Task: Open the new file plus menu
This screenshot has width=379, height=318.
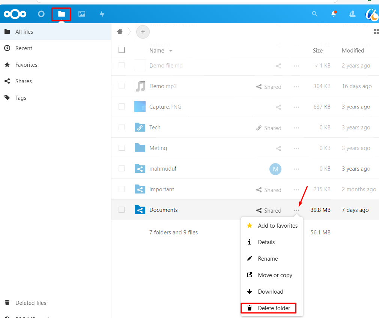Action: tap(143, 32)
